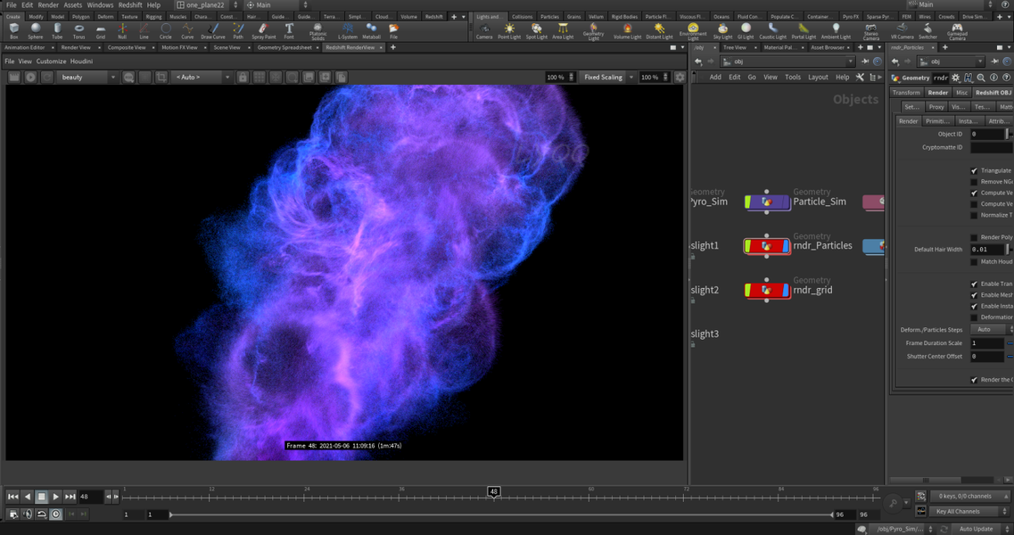Play the timeline forward
This screenshot has height=535, width=1014.
click(55, 497)
